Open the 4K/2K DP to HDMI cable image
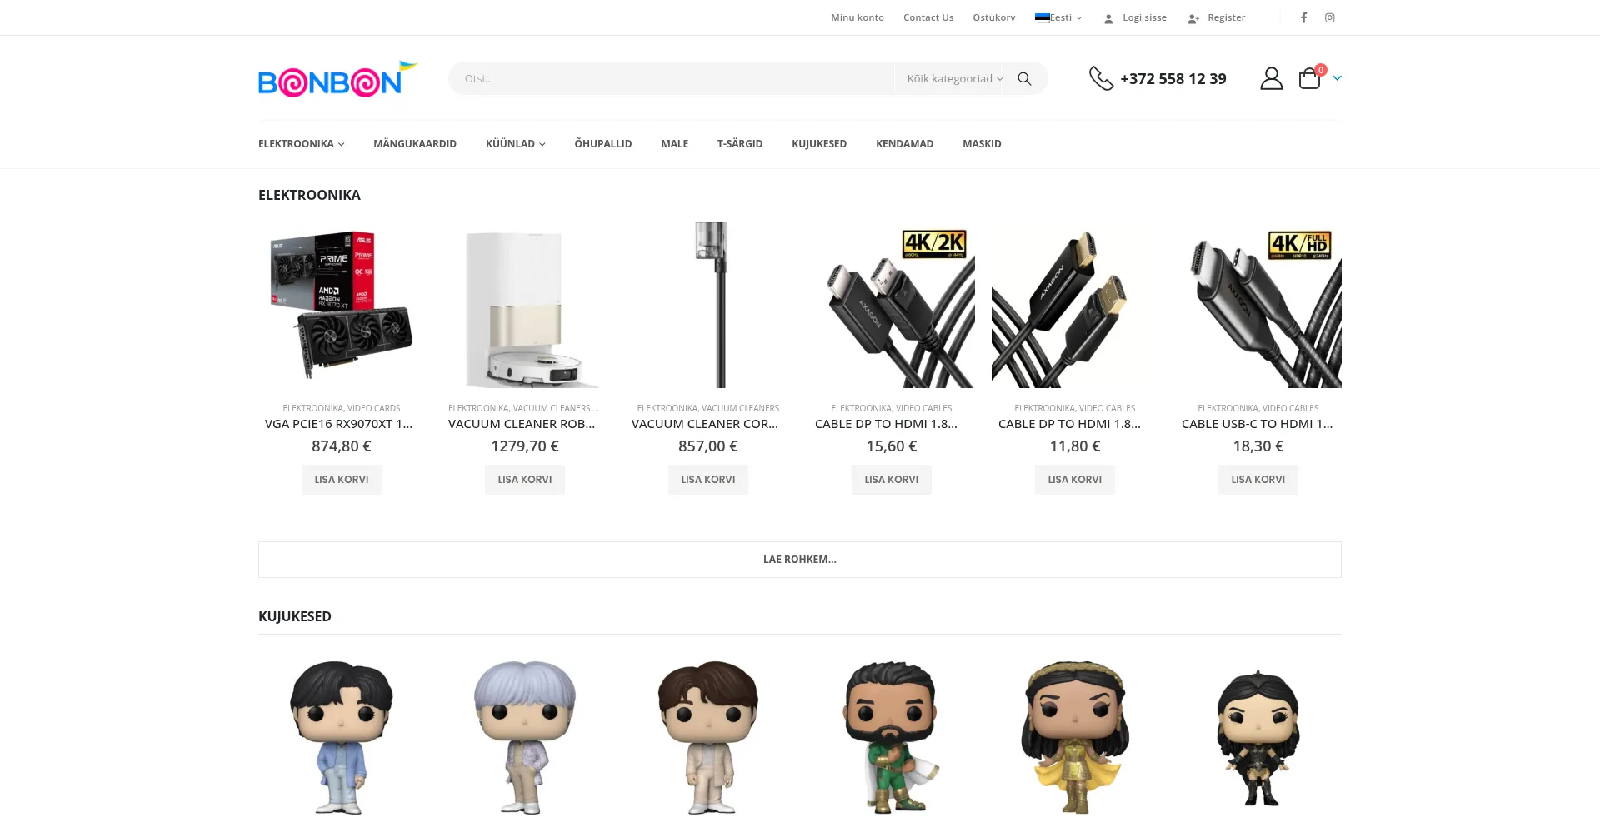 892,305
